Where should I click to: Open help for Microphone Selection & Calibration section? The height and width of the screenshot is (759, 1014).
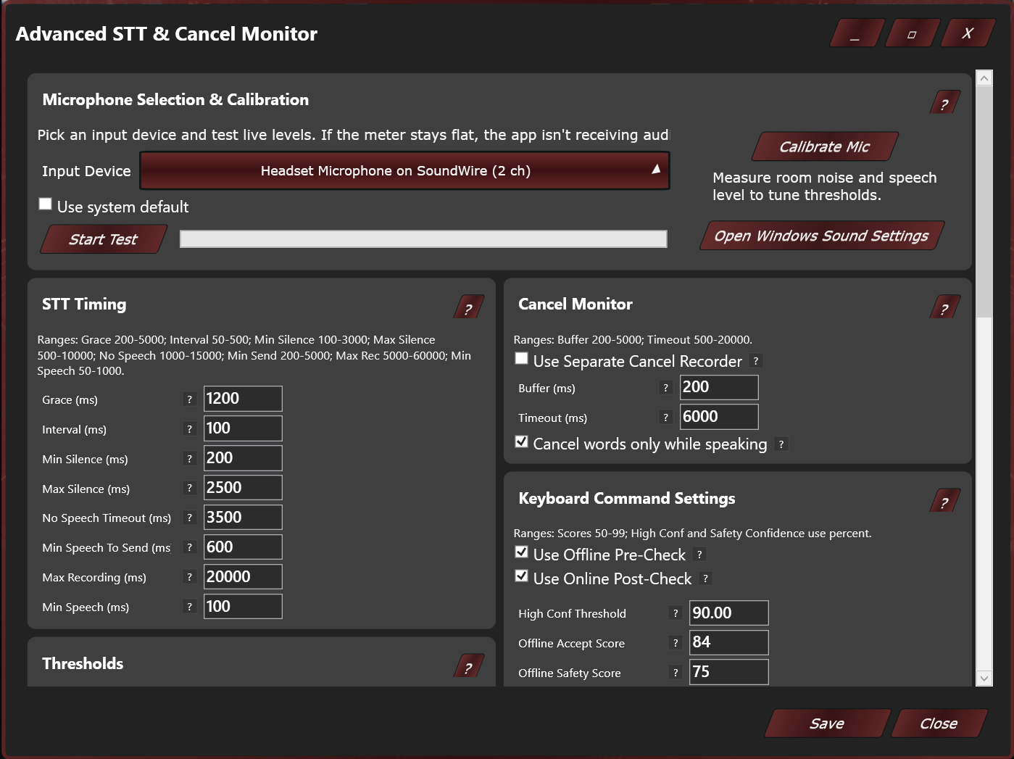[x=945, y=103]
